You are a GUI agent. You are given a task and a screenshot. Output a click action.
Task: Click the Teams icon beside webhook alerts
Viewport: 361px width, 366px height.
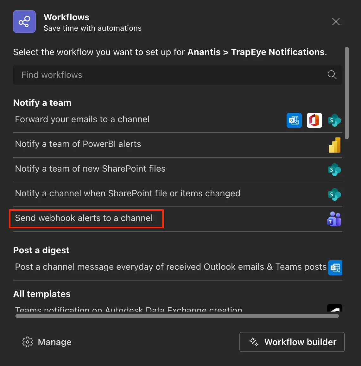[334, 219]
